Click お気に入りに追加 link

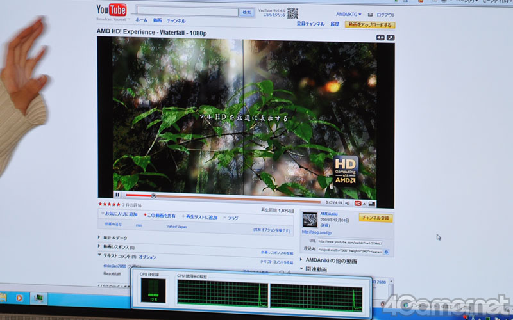coord(121,214)
